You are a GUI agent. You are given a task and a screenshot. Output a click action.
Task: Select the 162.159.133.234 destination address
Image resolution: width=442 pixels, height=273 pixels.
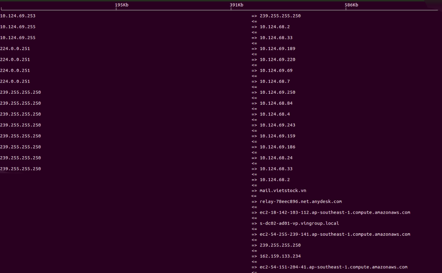280,256
